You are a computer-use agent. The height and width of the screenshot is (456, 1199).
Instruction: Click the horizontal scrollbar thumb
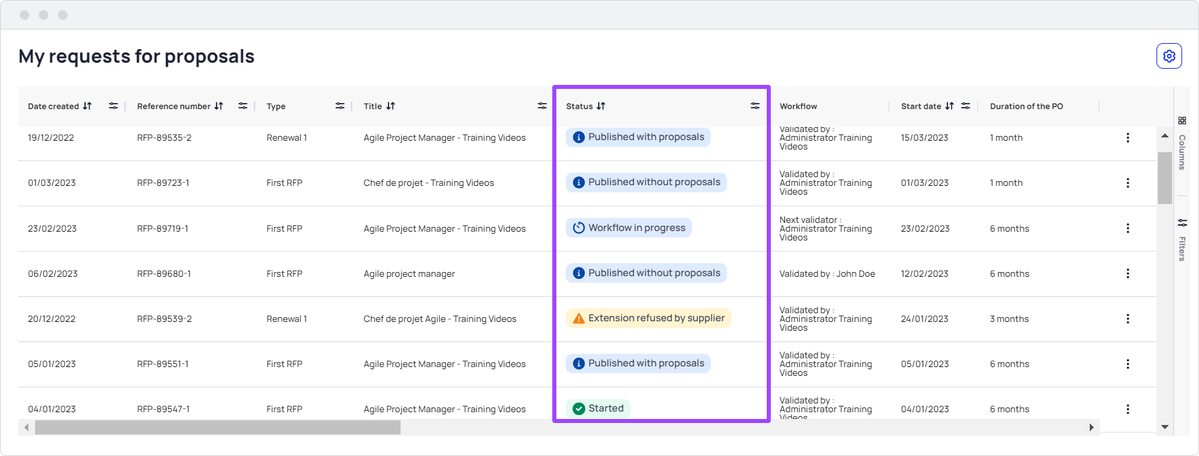pyautogui.click(x=218, y=428)
